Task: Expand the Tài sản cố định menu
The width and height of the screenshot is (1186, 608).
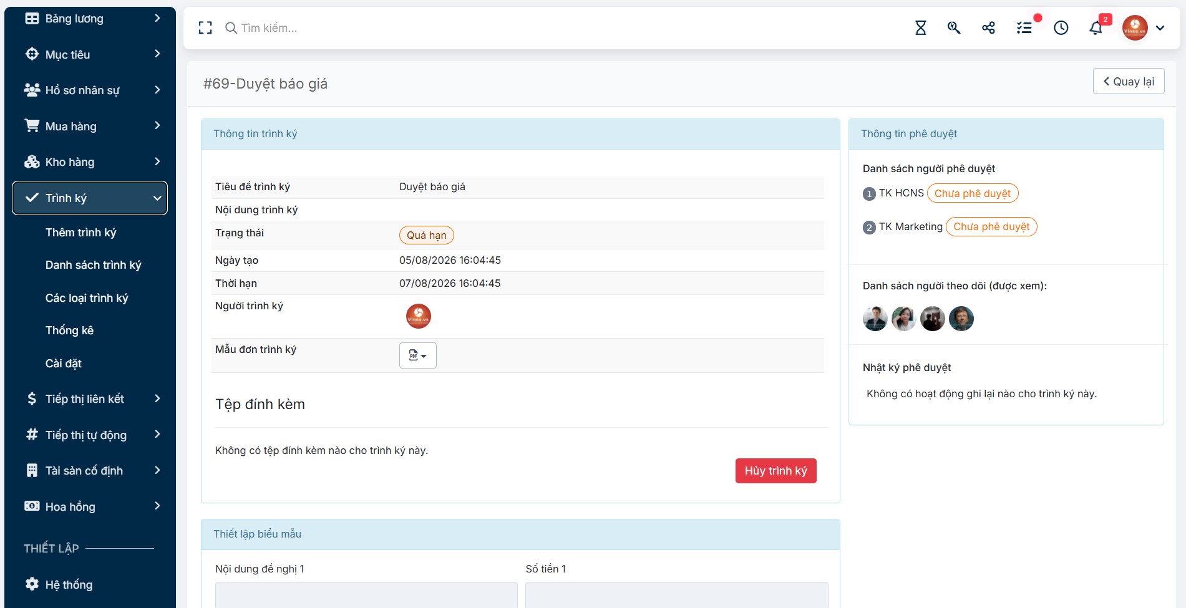Action: (x=90, y=471)
